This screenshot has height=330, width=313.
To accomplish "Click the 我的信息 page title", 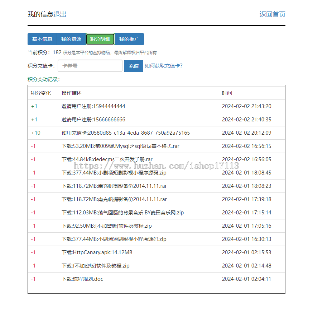I will 40,14.
